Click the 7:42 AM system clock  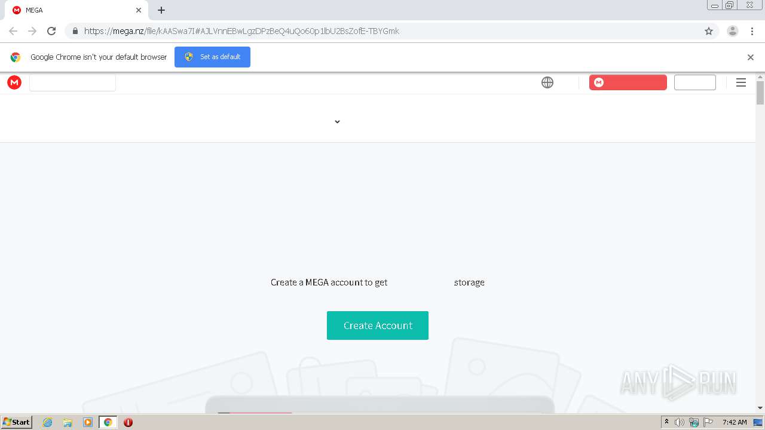[735, 422]
